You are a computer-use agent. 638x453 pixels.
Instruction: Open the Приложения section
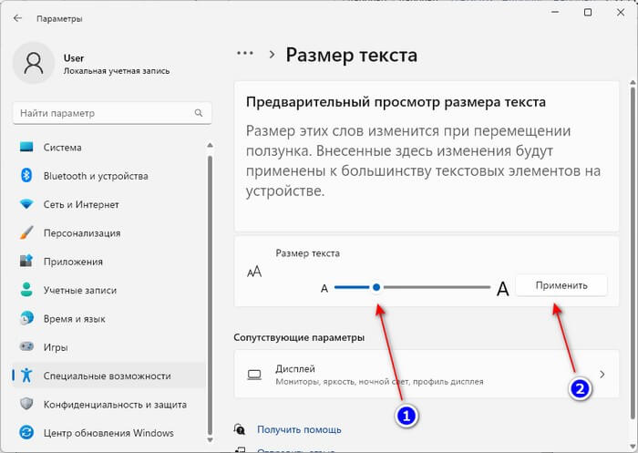click(109, 262)
